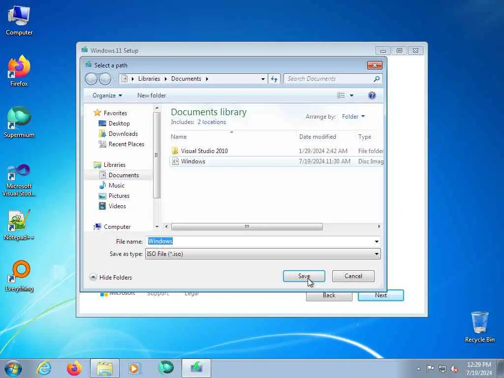The height and width of the screenshot is (378, 504).
Task: Open the Computer desktop icon
Action: (x=19, y=20)
